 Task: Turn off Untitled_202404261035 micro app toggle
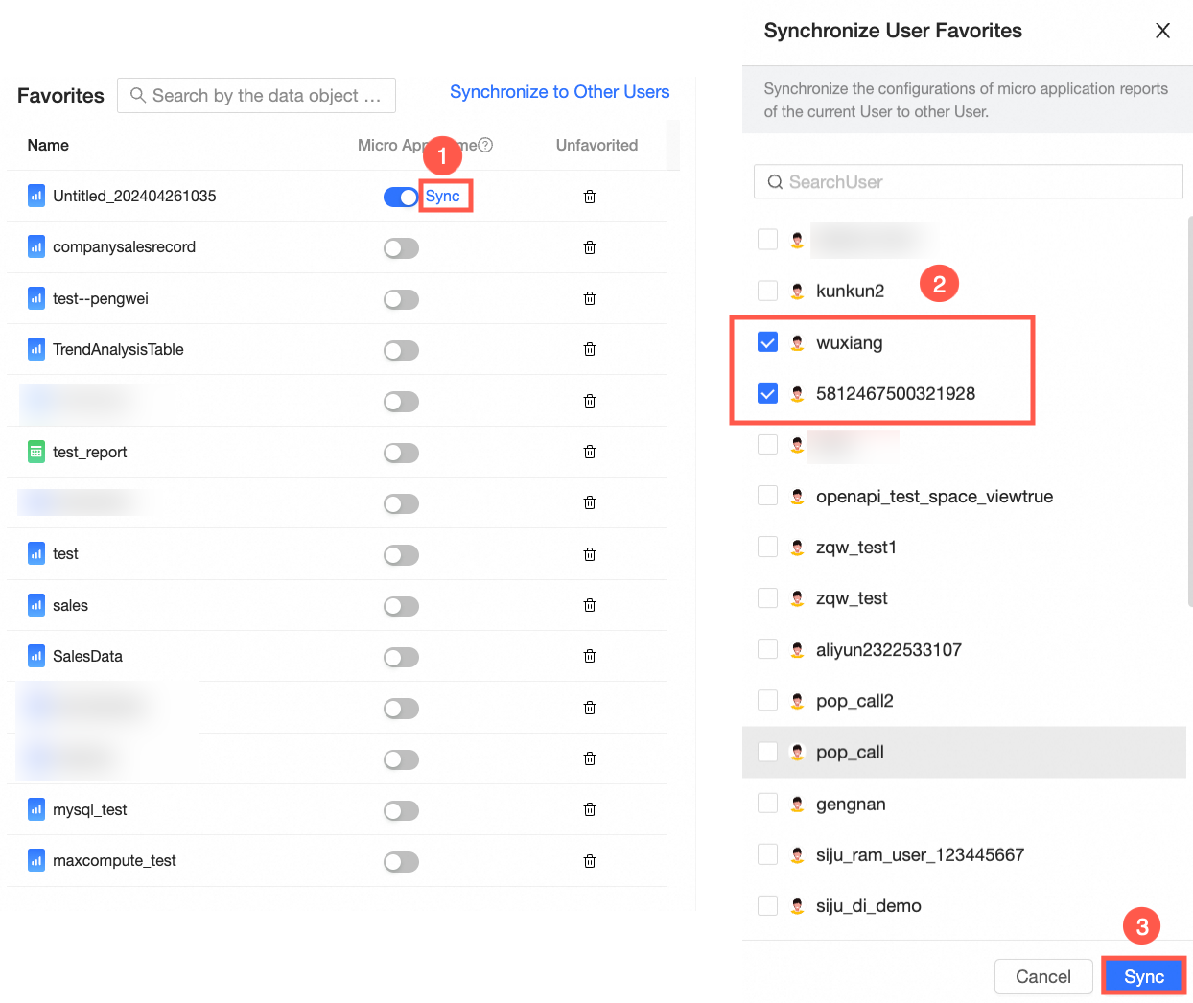pos(401,197)
